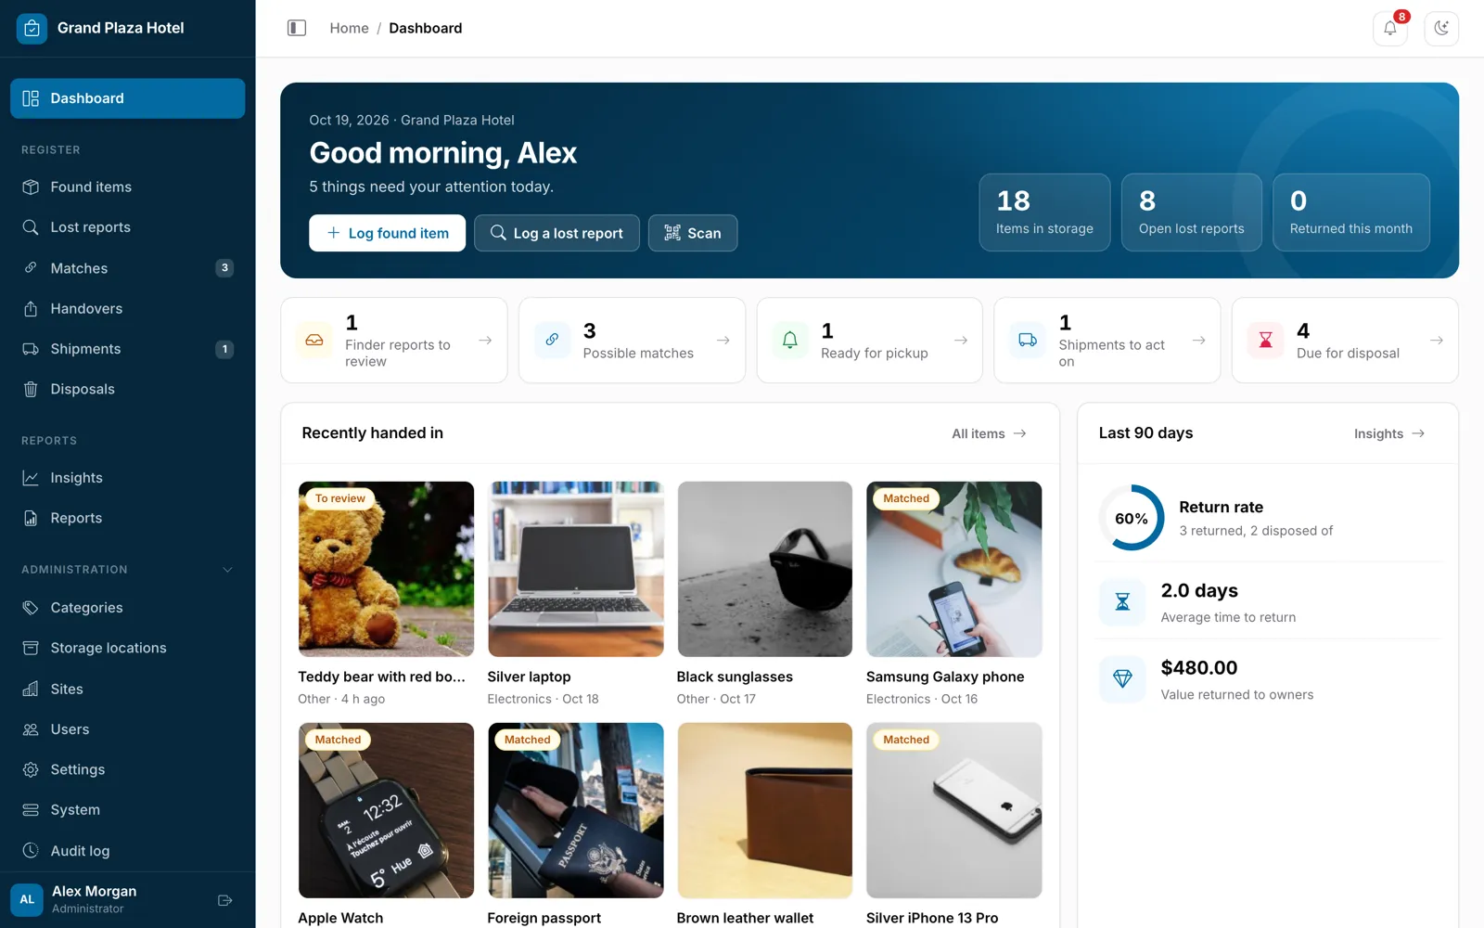The width and height of the screenshot is (1484, 928).
Task: Open the System page
Action: 128,810
